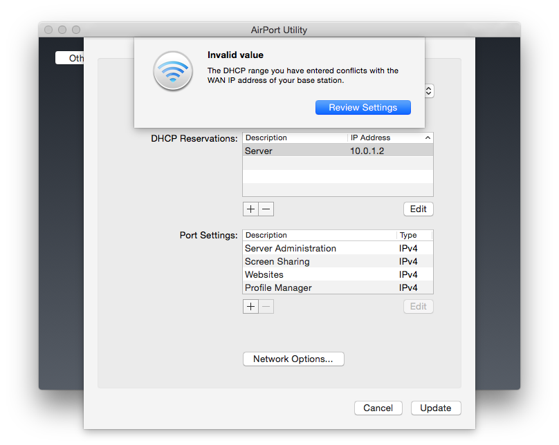Image resolution: width=559 pixels, height=445 pixels.
Task: Close the AirPort Utility window
Action: (x=48, y=30)
